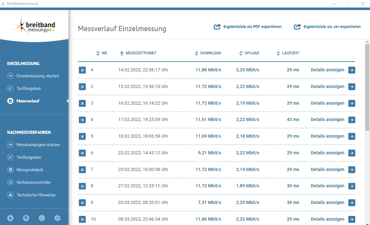Open Einzelmessung starten in the sidebar
This screenshot has height=225, width=370.
(x=38, y=76)
